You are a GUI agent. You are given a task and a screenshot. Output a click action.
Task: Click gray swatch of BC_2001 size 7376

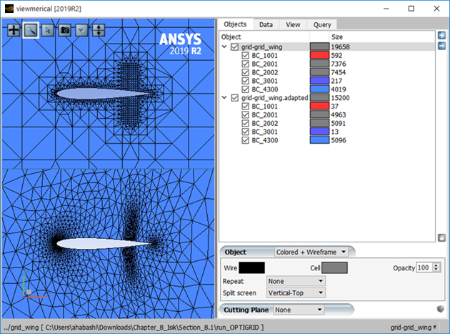pyautogui.click(x=319, y=64)
